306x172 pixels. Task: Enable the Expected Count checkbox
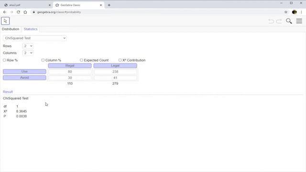pos(81,60)
